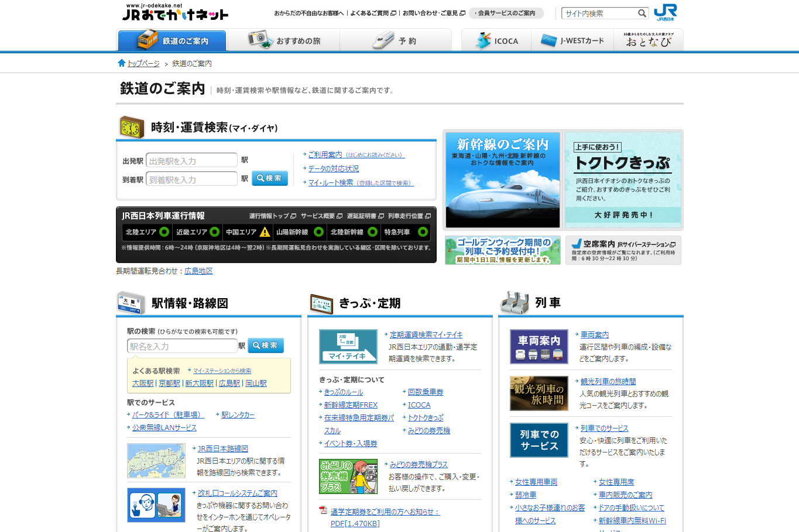Image resolution: width=799 pixels, height=532 pixels.
Task: Click the JR西日本路線図 map thumbnail
Action: click(x=156, y=461)
